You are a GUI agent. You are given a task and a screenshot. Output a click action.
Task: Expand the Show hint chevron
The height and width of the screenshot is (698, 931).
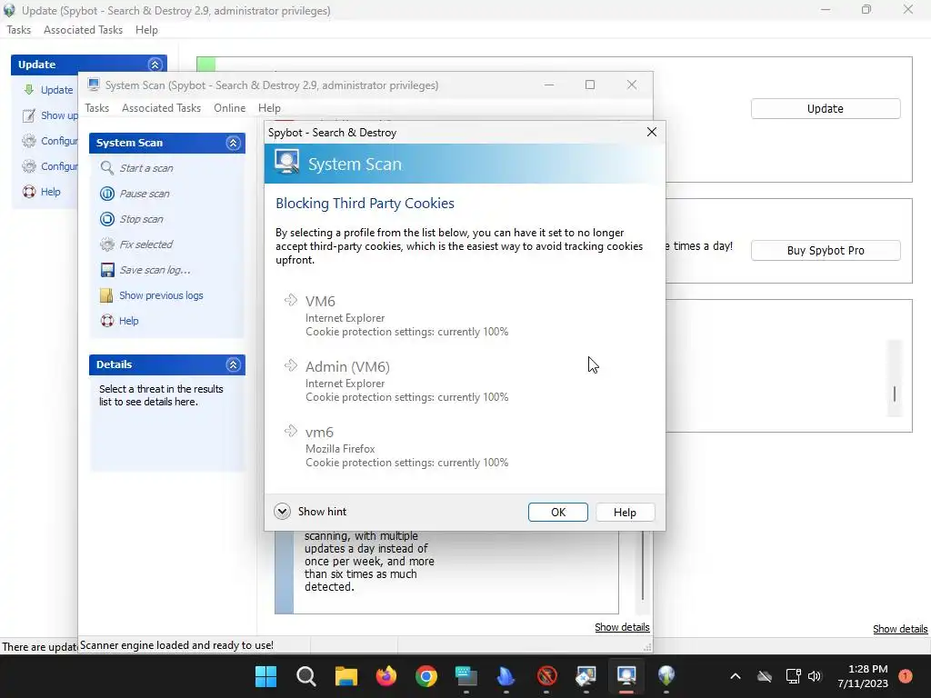[282, 511]
